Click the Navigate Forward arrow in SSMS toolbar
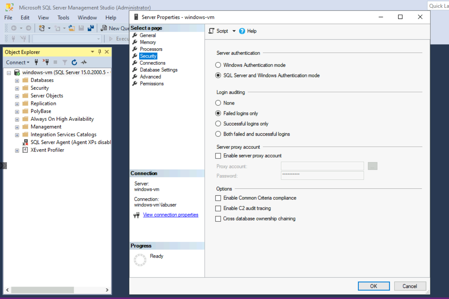The image size is (449, 299). coord(28,28)
